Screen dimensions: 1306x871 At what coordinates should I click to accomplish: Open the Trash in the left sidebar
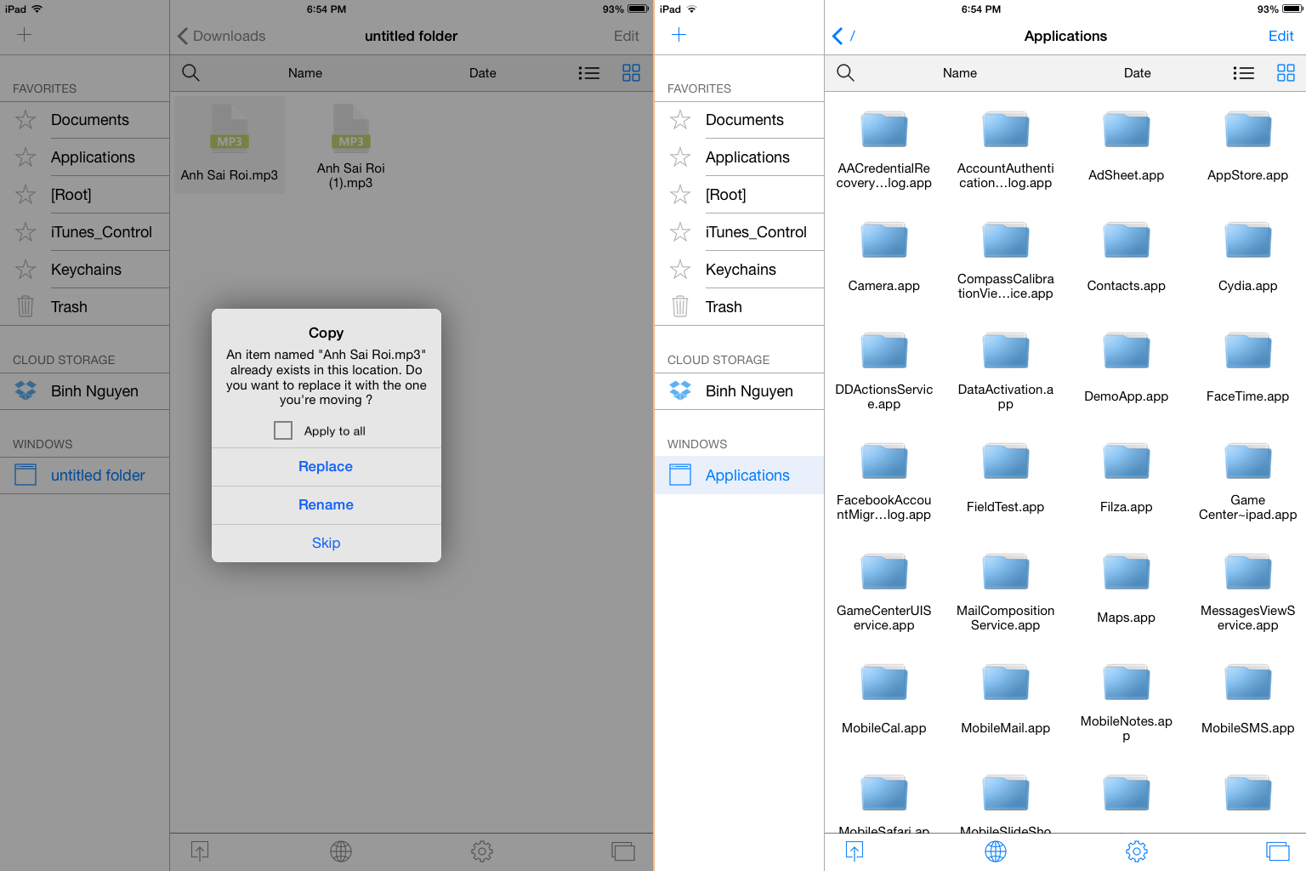pos(68,306)
